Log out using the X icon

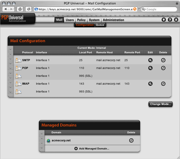pos(176,20)
